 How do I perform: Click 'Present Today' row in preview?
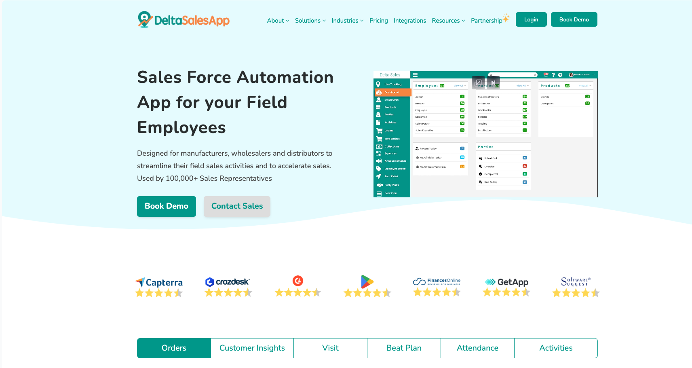pos(440,148)
